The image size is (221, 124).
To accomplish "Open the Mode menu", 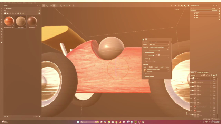I will pos(9,3).
